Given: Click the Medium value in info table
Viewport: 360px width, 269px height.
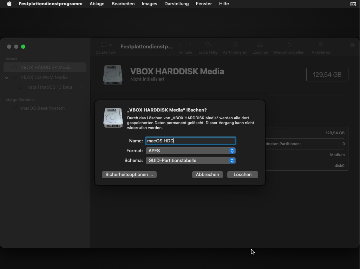Looking at the screenshot, I should pos(337,155).
